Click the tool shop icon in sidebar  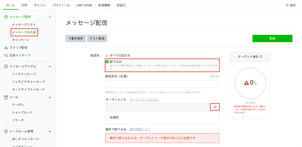[x=6, y=97]
